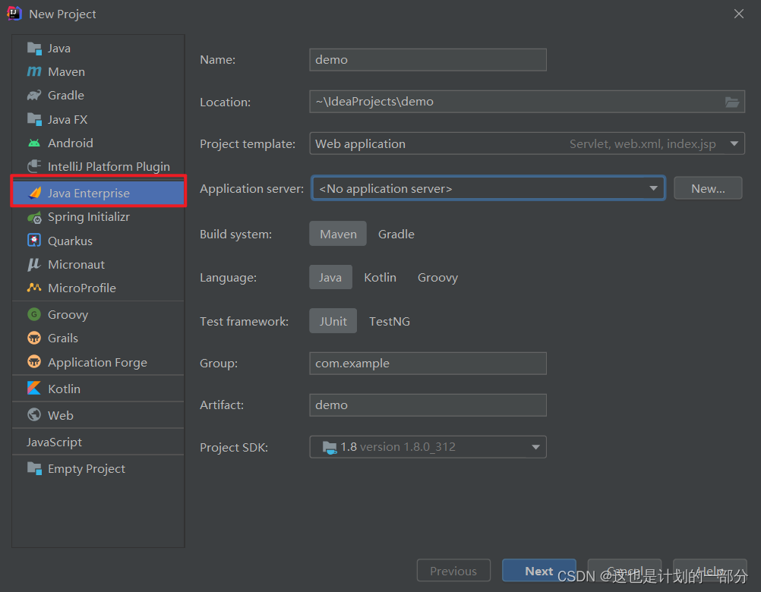Image resolution: width=761 pixels, height=592 pixels.
Task: Open the Project SDK dropdown
Action: (x=428, y=446)
